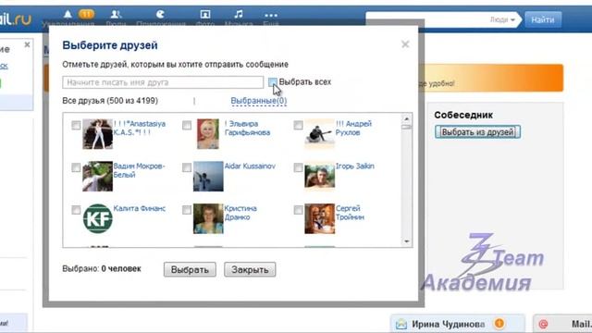Click Кристина Дранко avatar thumbnail
Viewport: 592px width, 333px height.
point(208,218)
